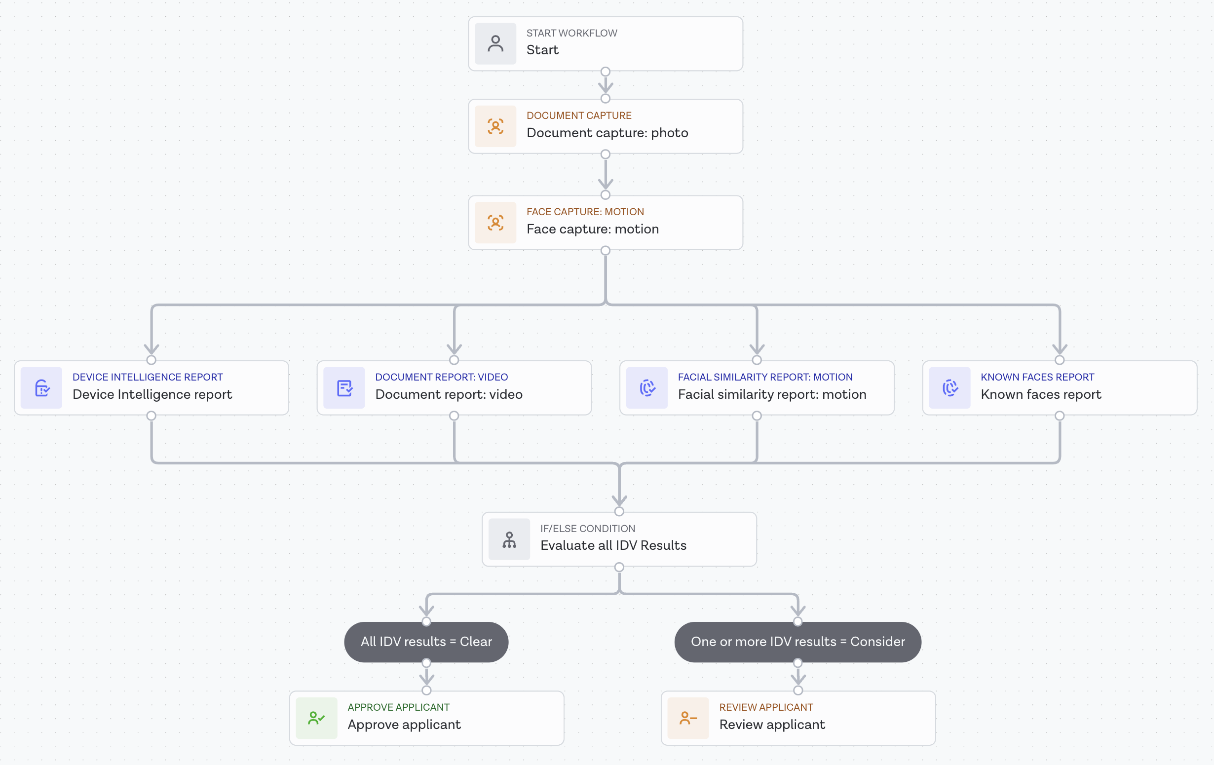The width and height of the screenshot is (1214, 765).
Task: Click the If/Else condition branch icon
Action: [509, 539]
